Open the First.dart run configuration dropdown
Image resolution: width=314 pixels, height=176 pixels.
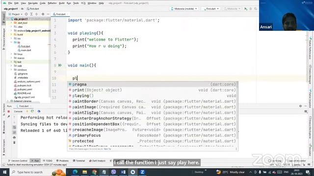tap(211, 9)
